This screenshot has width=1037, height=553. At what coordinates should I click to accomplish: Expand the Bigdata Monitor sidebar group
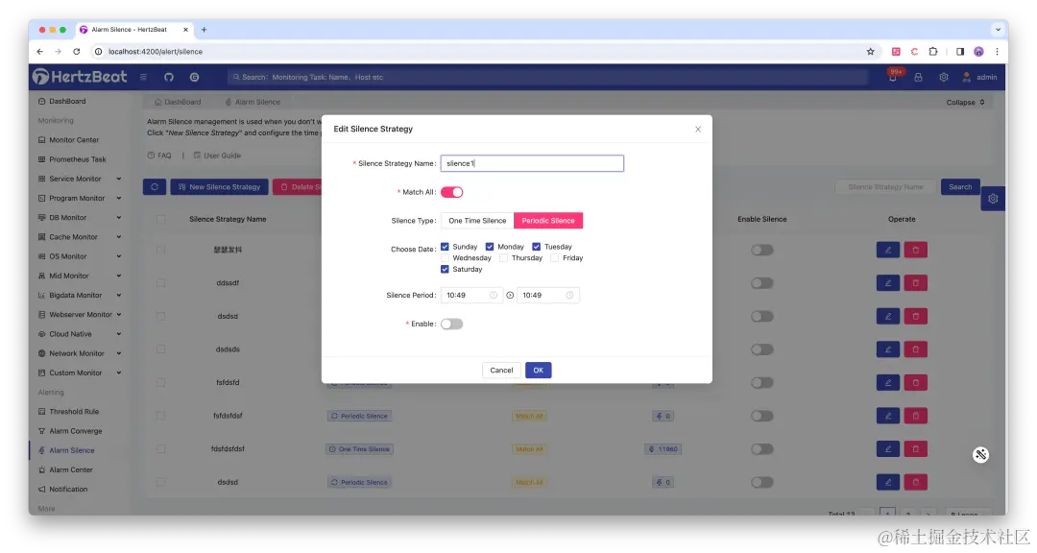[x=80, y=295]
